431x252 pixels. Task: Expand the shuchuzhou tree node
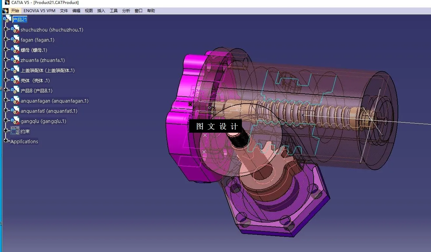pos(5,29)
